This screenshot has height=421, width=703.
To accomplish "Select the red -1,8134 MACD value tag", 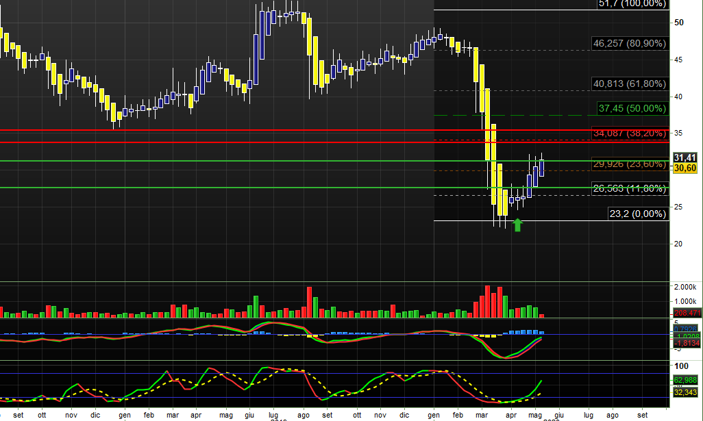I will click(x=685, y=344).
